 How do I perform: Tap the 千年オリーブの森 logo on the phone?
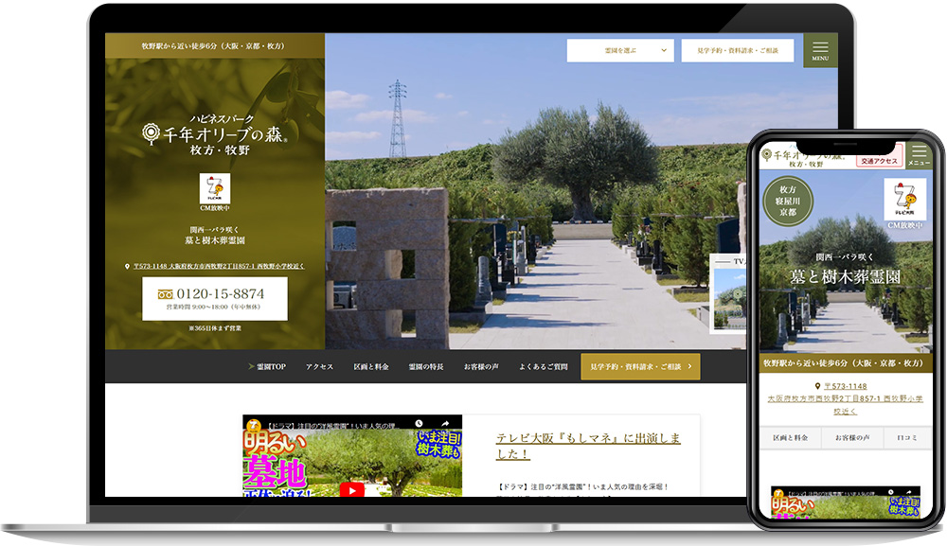803,157
